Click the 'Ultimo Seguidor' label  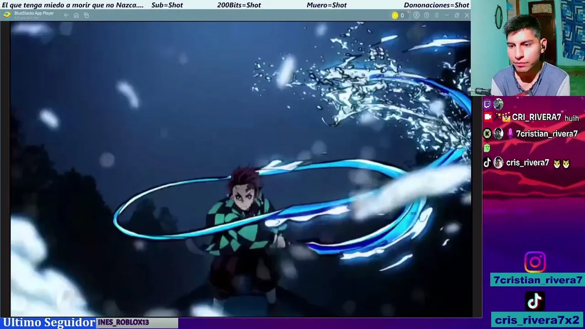(49, 323)
